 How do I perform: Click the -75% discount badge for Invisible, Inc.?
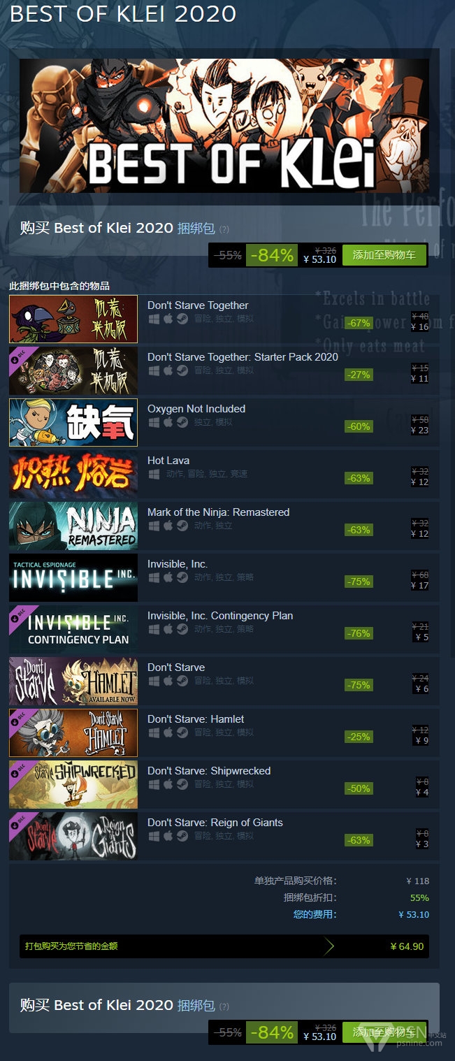click(359, 582)
